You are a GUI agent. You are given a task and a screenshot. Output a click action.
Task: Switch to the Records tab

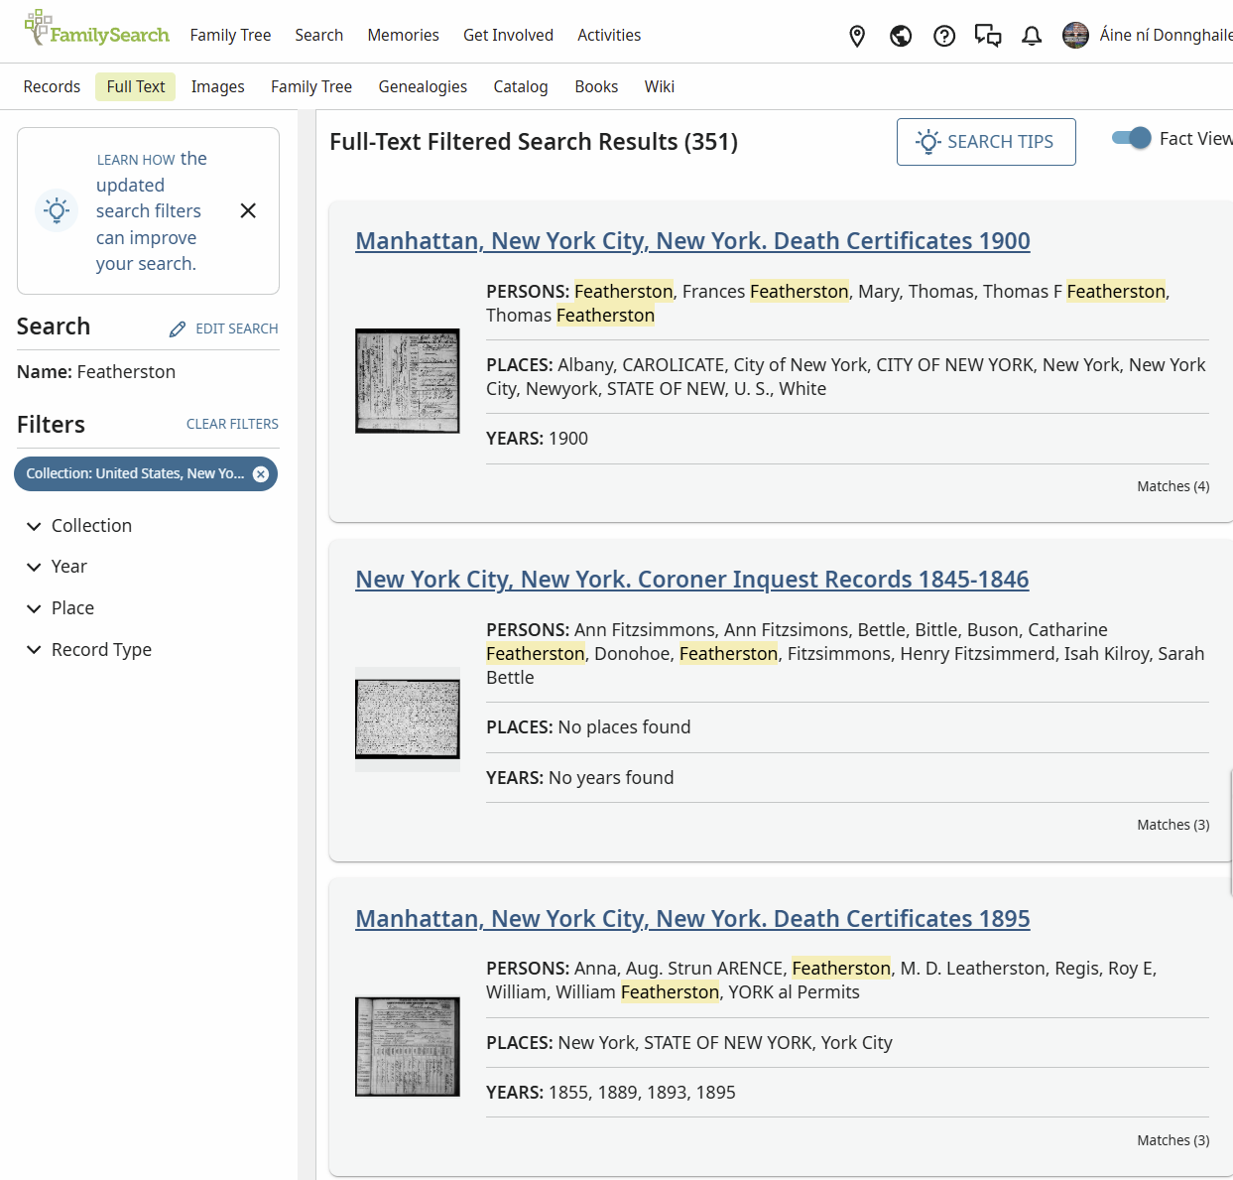[52, 87]
